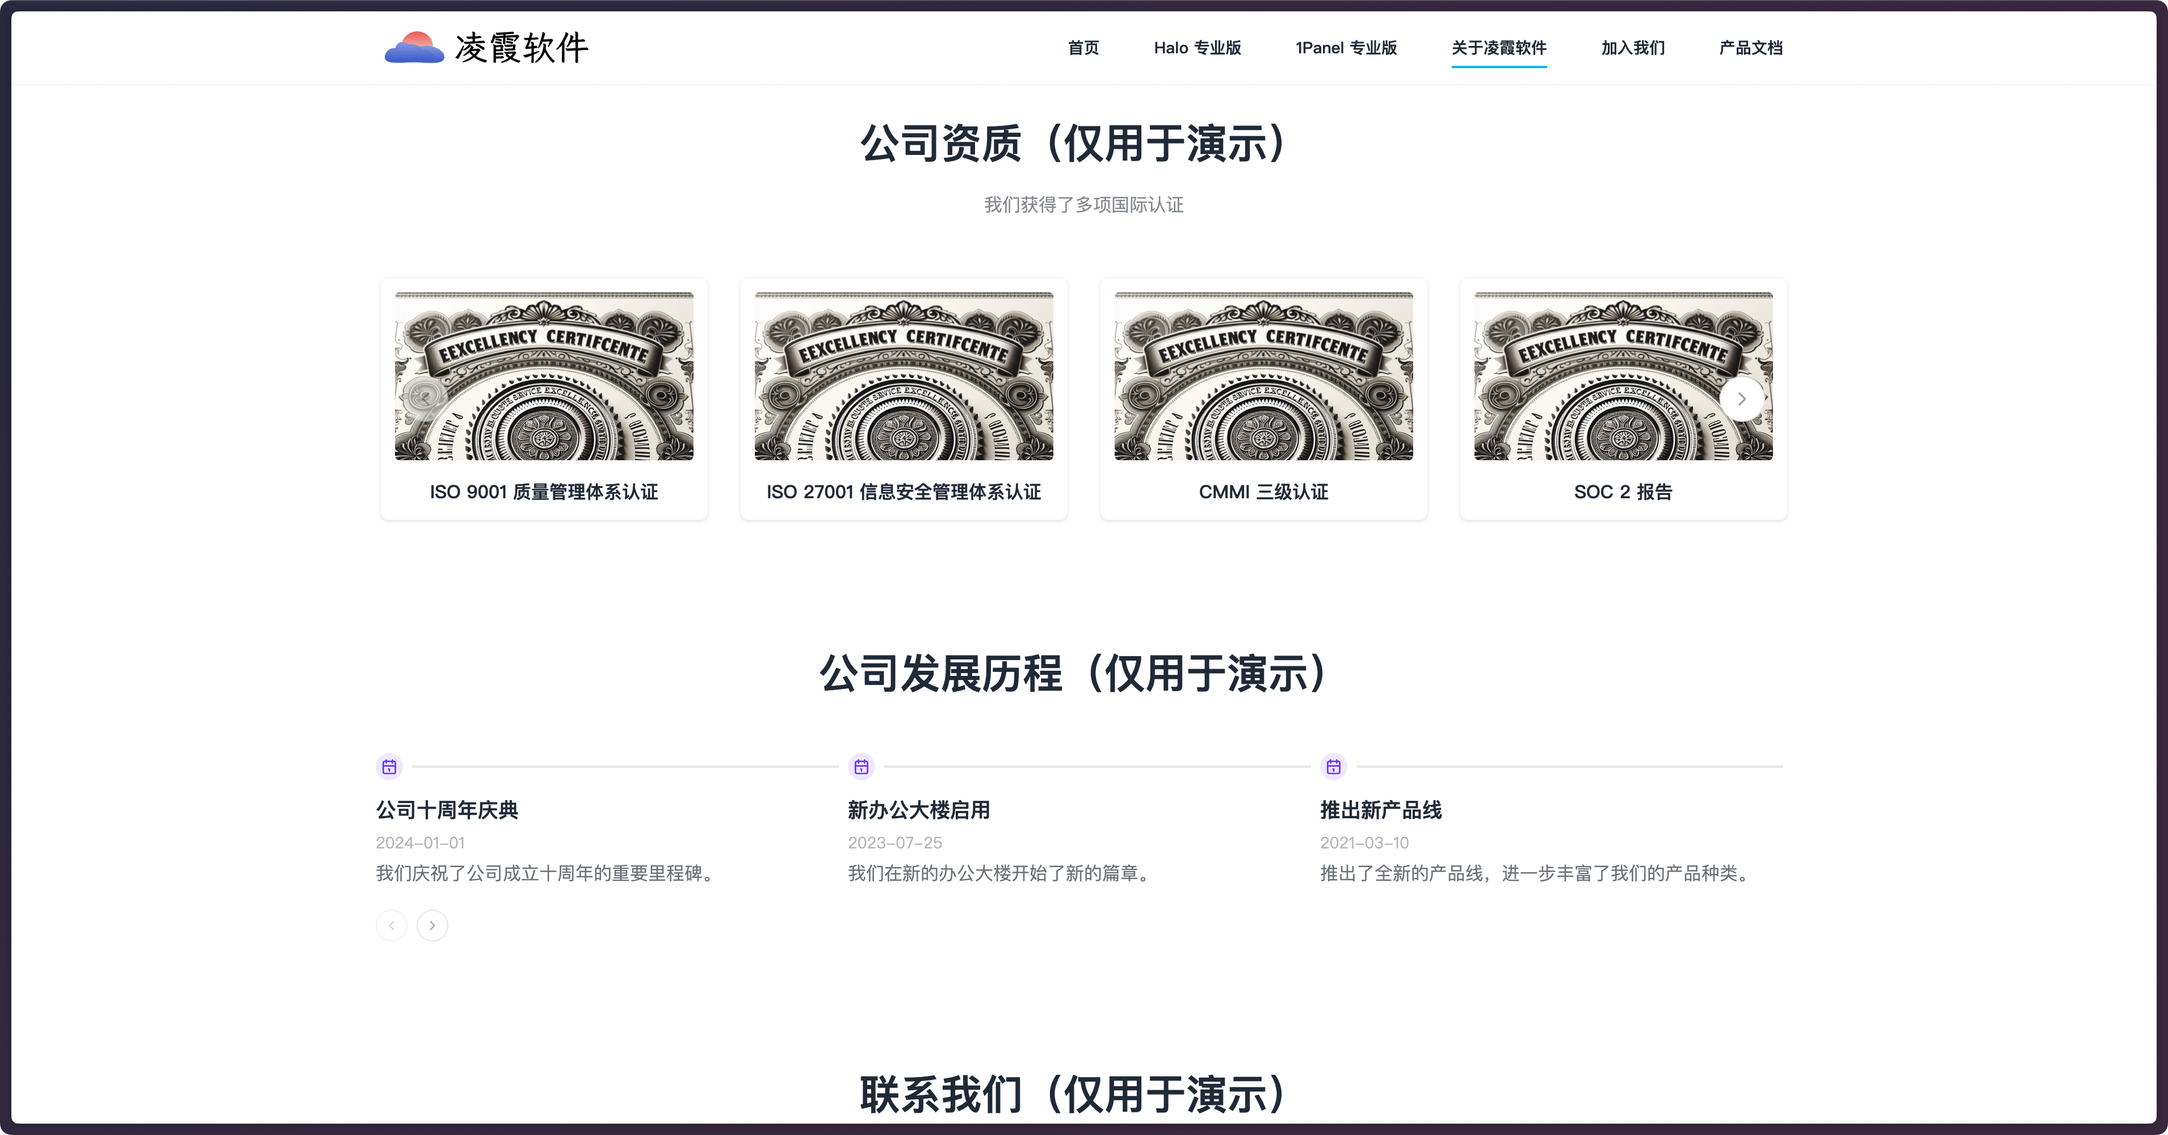
Task: Click the SOC 2 报告 card title
Action: [1623, 492]
